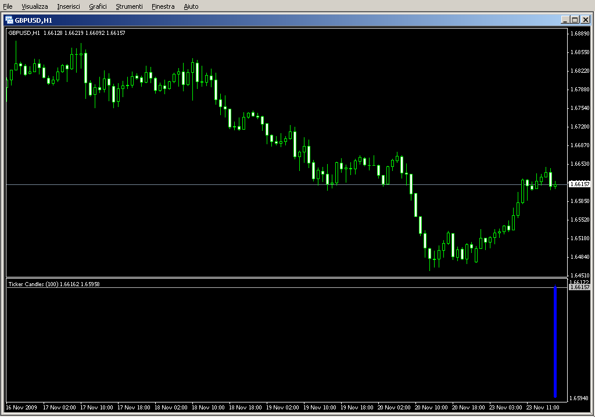Click the latest candle on the main chart
Viewport: 595px width, 417px height.
[x=555, y=185]
